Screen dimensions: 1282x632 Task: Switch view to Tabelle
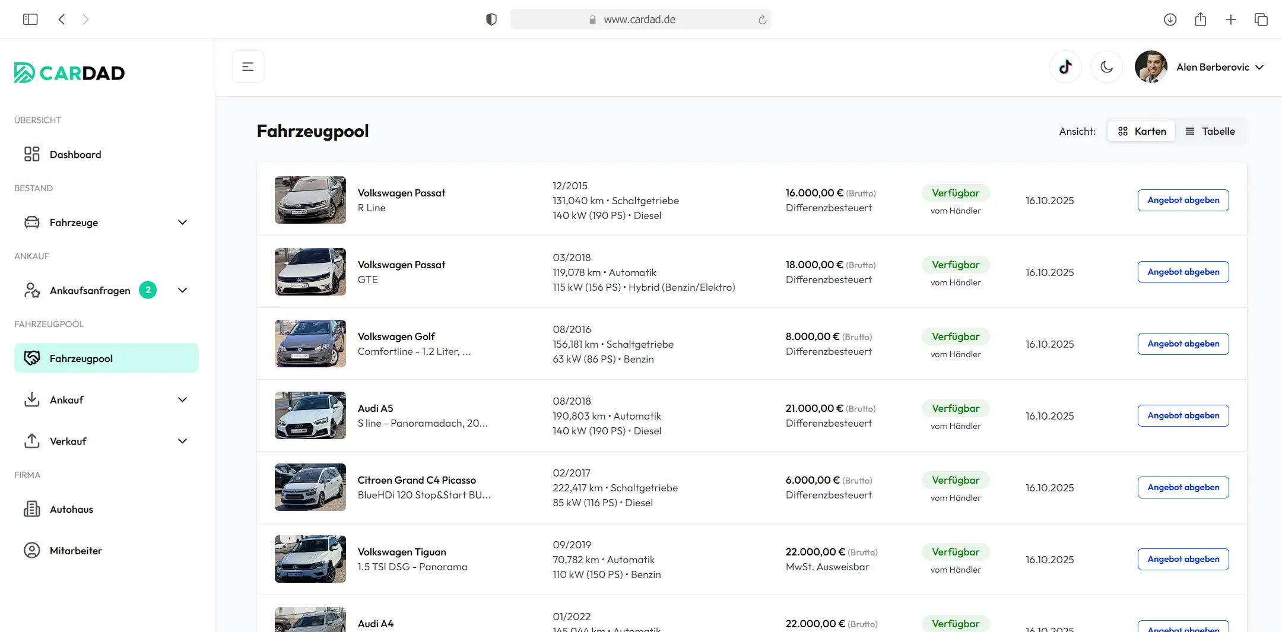[1211, 131]
